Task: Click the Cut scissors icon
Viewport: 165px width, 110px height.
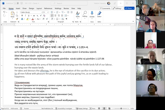Action: click(x=17, y=12)
